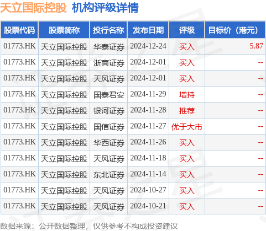
Task: Click the 股票代码 column header
Action: coord(19,30)
